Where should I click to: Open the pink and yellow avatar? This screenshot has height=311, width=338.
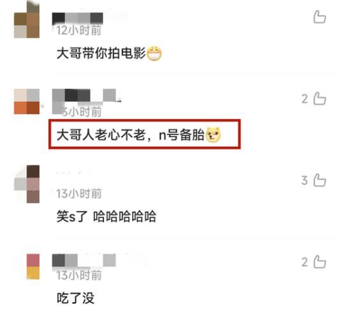click(x=33, y=266)
